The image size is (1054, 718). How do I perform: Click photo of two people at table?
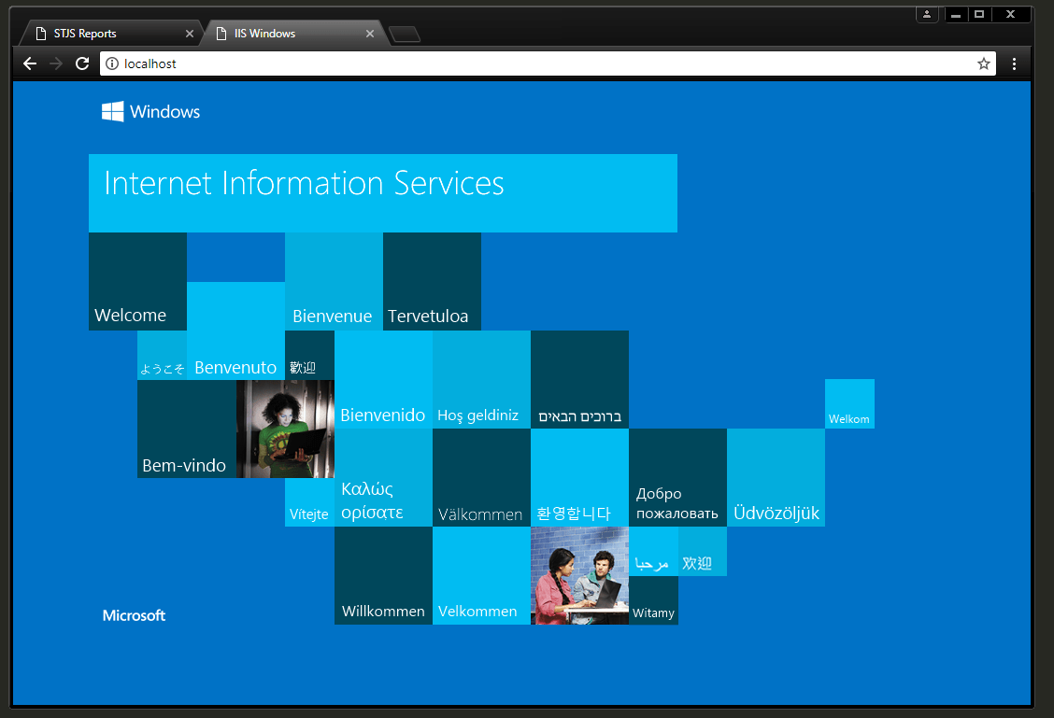pyautogui.click(x=579, y=575)
